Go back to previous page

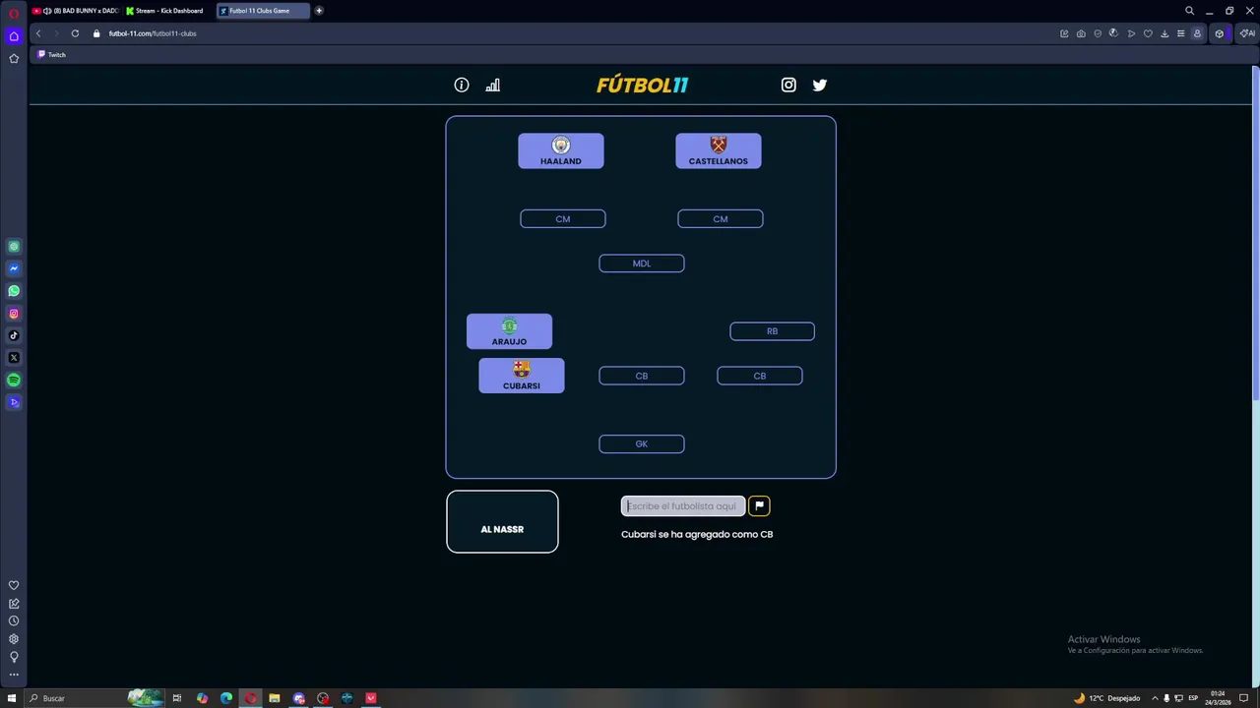click(38, 33)
